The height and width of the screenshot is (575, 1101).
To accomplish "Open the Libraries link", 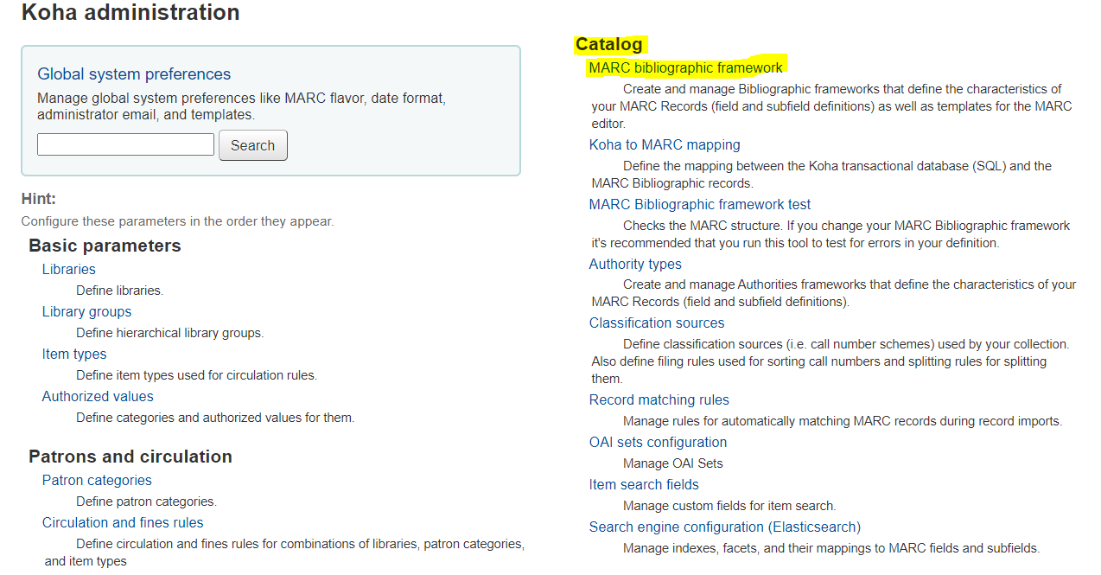I will [x=69, y=270].
